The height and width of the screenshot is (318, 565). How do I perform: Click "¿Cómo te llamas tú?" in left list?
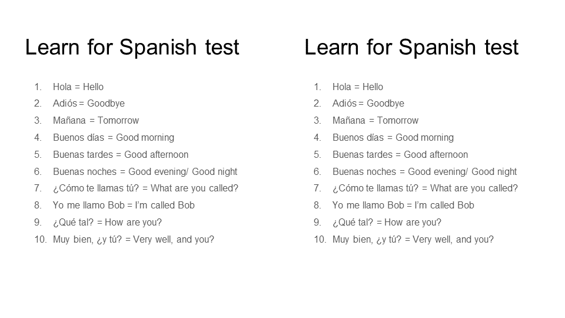145,188
